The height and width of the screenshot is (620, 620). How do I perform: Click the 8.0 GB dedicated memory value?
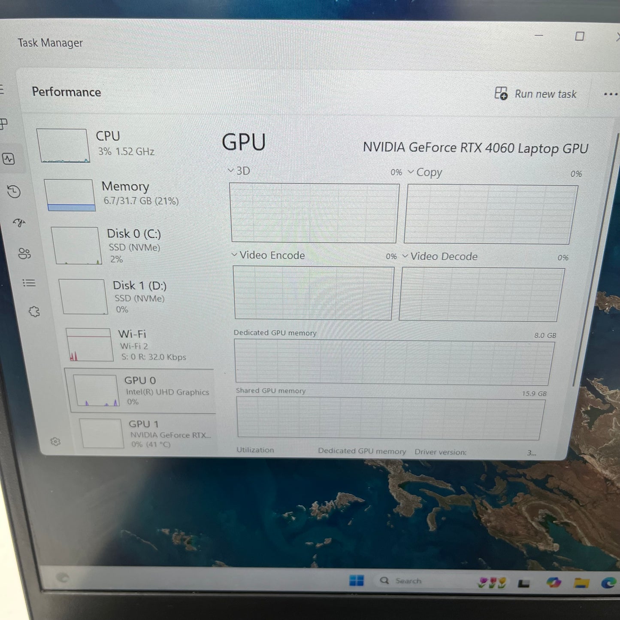(x=545, y=335)
